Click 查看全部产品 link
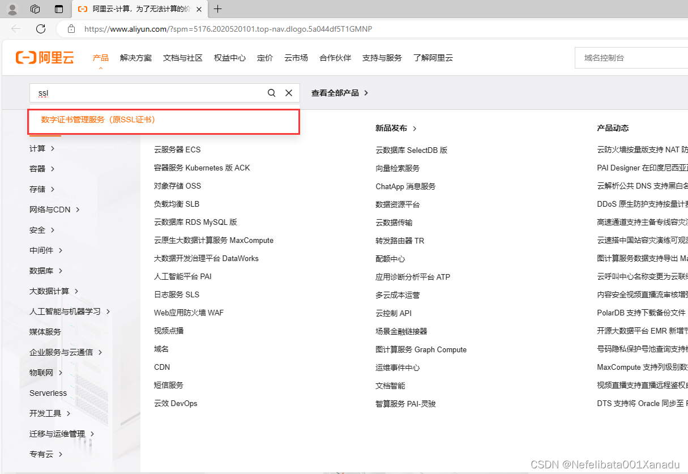 click(340, 93)
